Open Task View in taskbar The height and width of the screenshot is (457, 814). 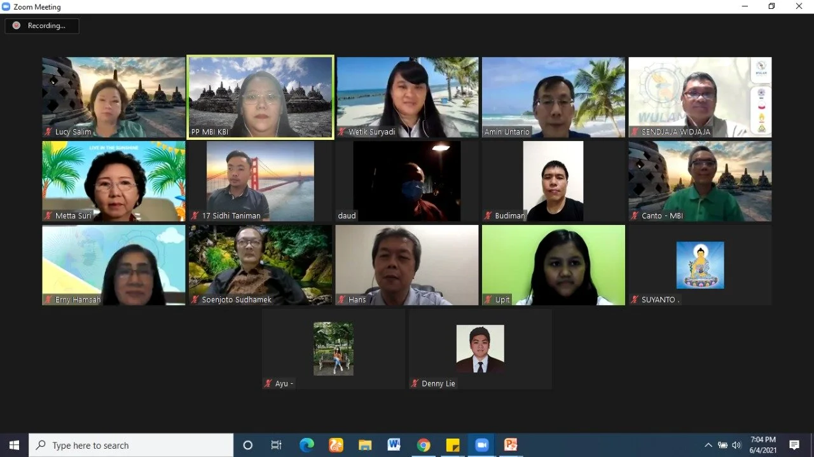[x=276, y=446]
